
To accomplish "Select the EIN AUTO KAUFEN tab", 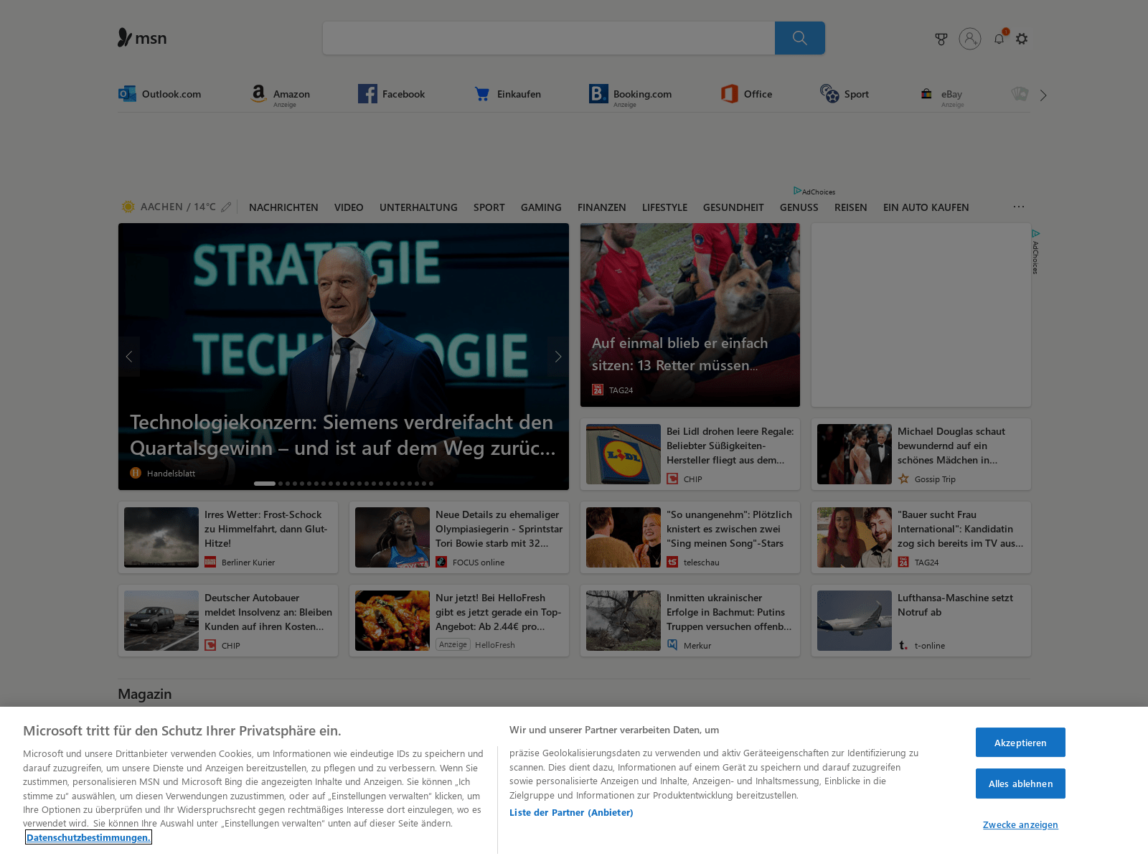I will pos(926,207).
